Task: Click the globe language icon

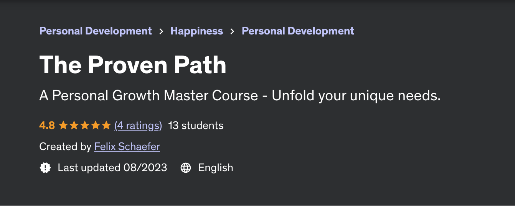Action: click(x=186, y=168)
